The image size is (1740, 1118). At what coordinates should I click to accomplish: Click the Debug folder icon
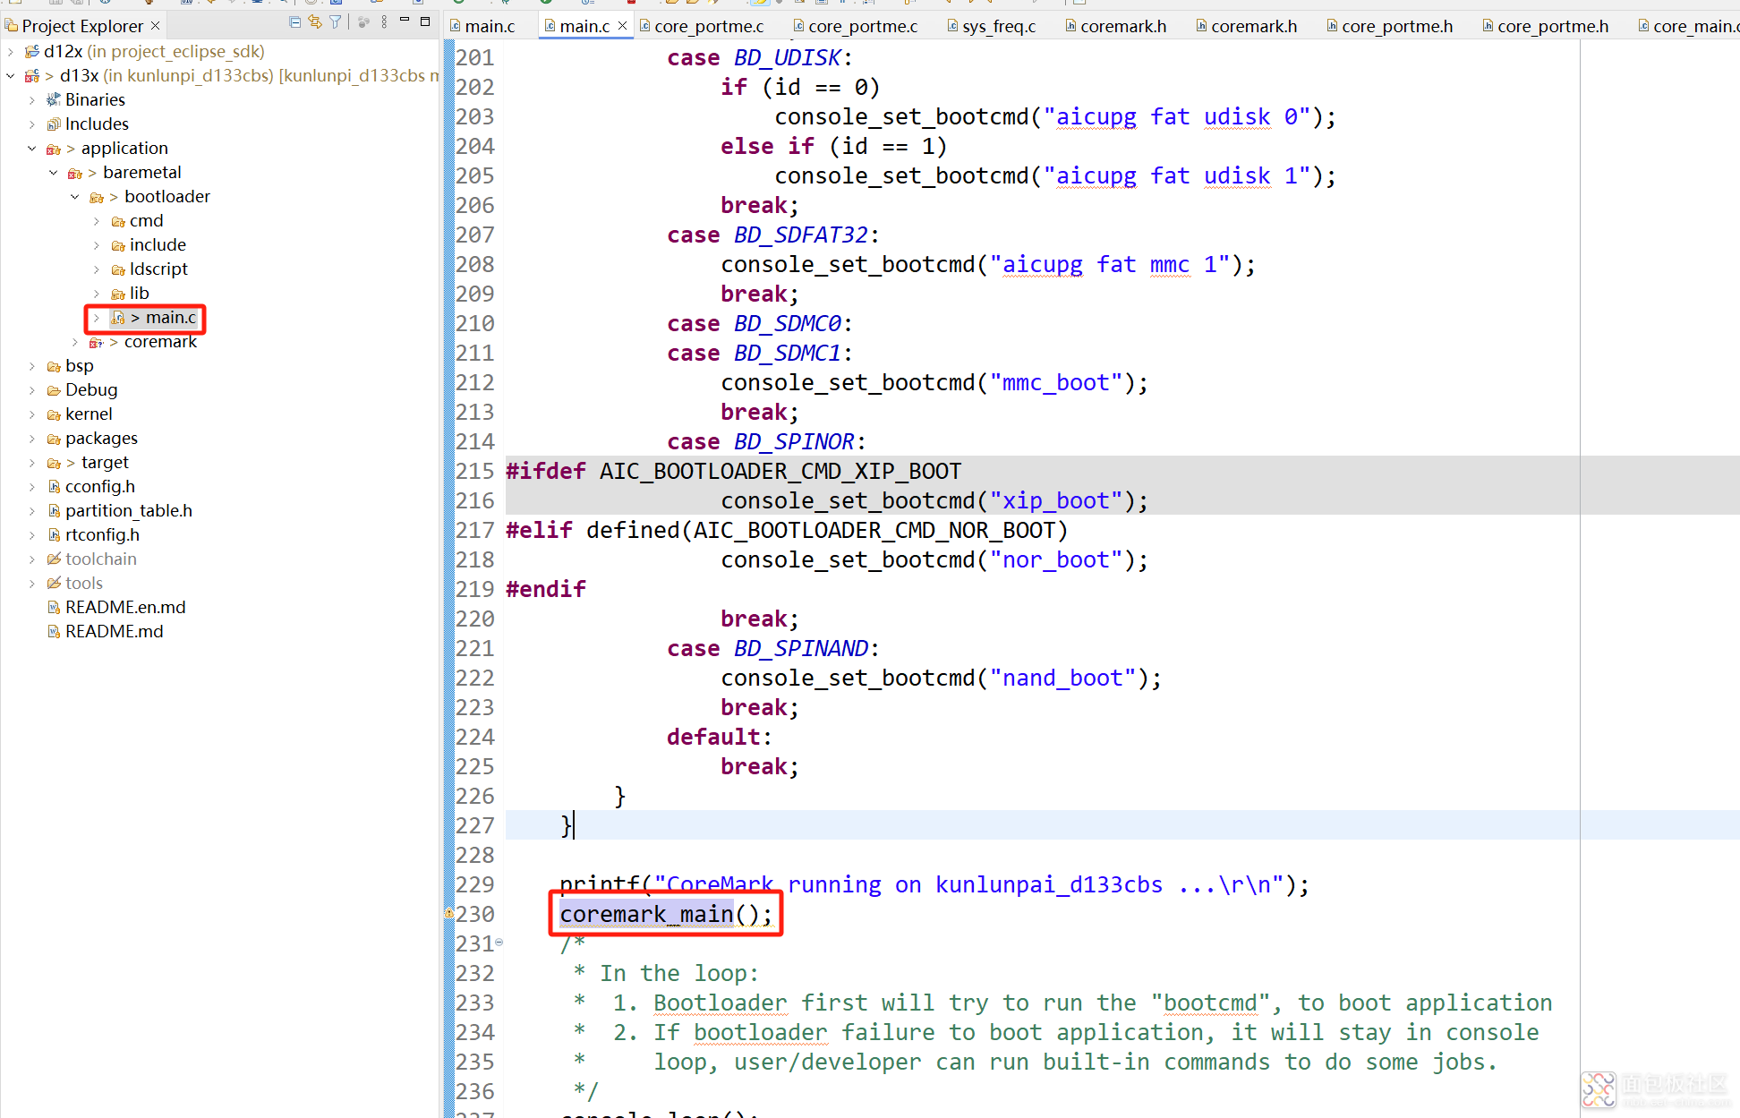[54, 390]
